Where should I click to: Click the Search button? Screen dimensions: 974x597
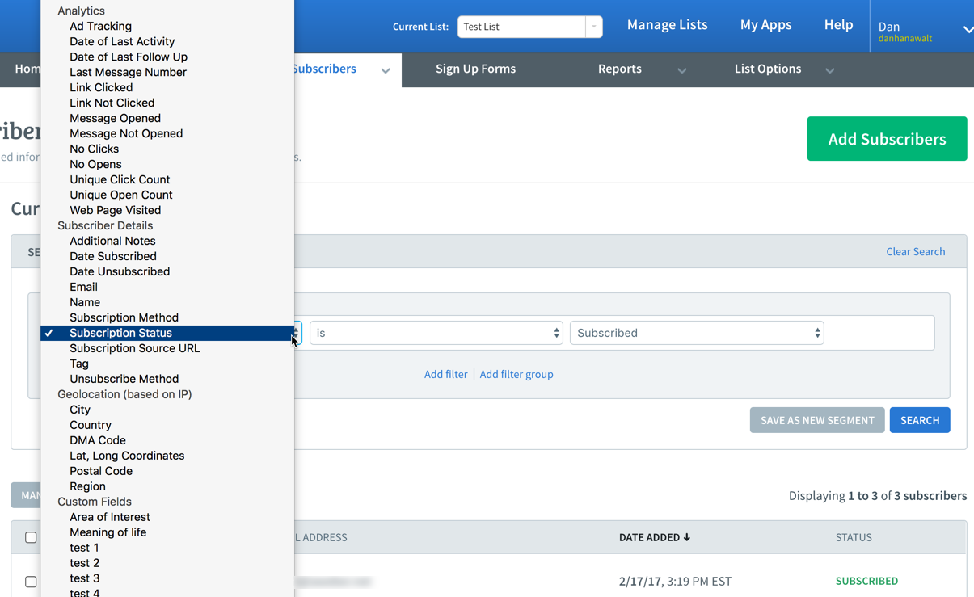coord(920,420)
